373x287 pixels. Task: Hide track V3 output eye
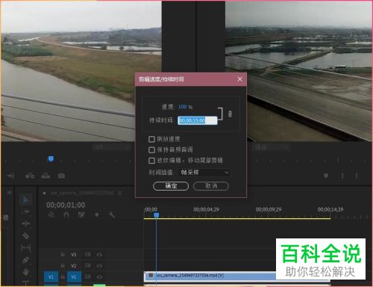(x=99, y=255)
